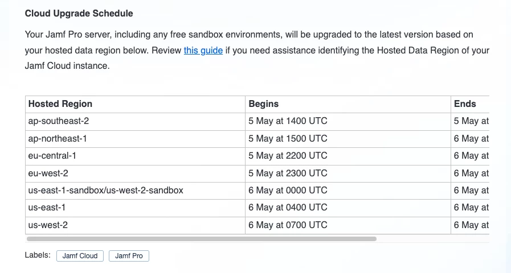Click the 5 May at 2300 UTC cell

point(348,173)
